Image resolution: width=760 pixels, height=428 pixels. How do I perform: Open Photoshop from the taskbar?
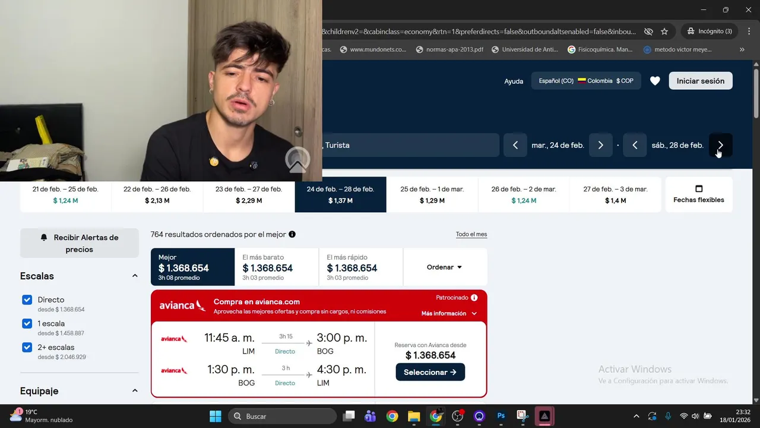[501, 416]
